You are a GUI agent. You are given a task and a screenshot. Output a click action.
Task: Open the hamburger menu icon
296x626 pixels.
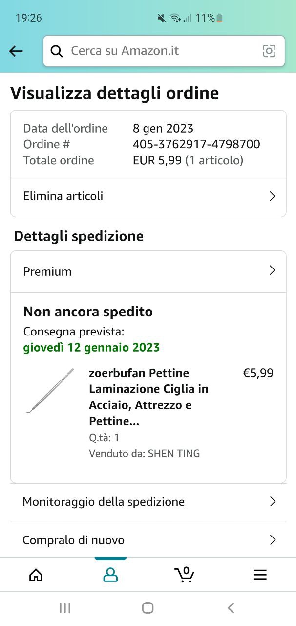[260, 575]
